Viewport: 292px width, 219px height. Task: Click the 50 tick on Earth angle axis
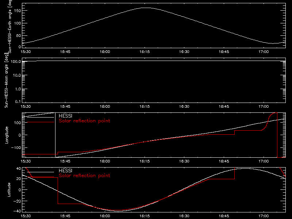(x=19, y=35)
